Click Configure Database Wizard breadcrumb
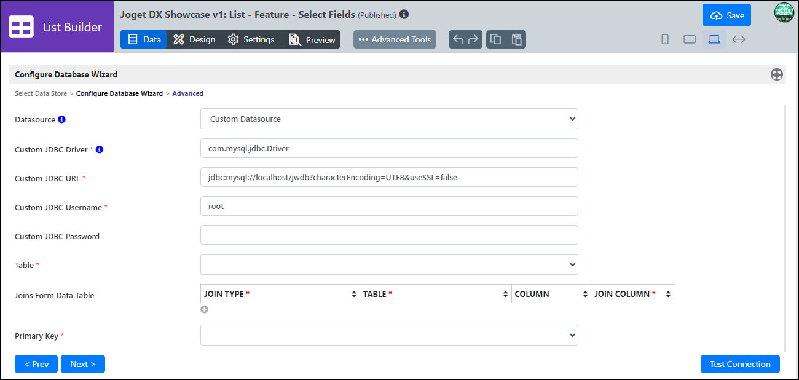Viewport: 799px width, 380px height. point(119,93)
